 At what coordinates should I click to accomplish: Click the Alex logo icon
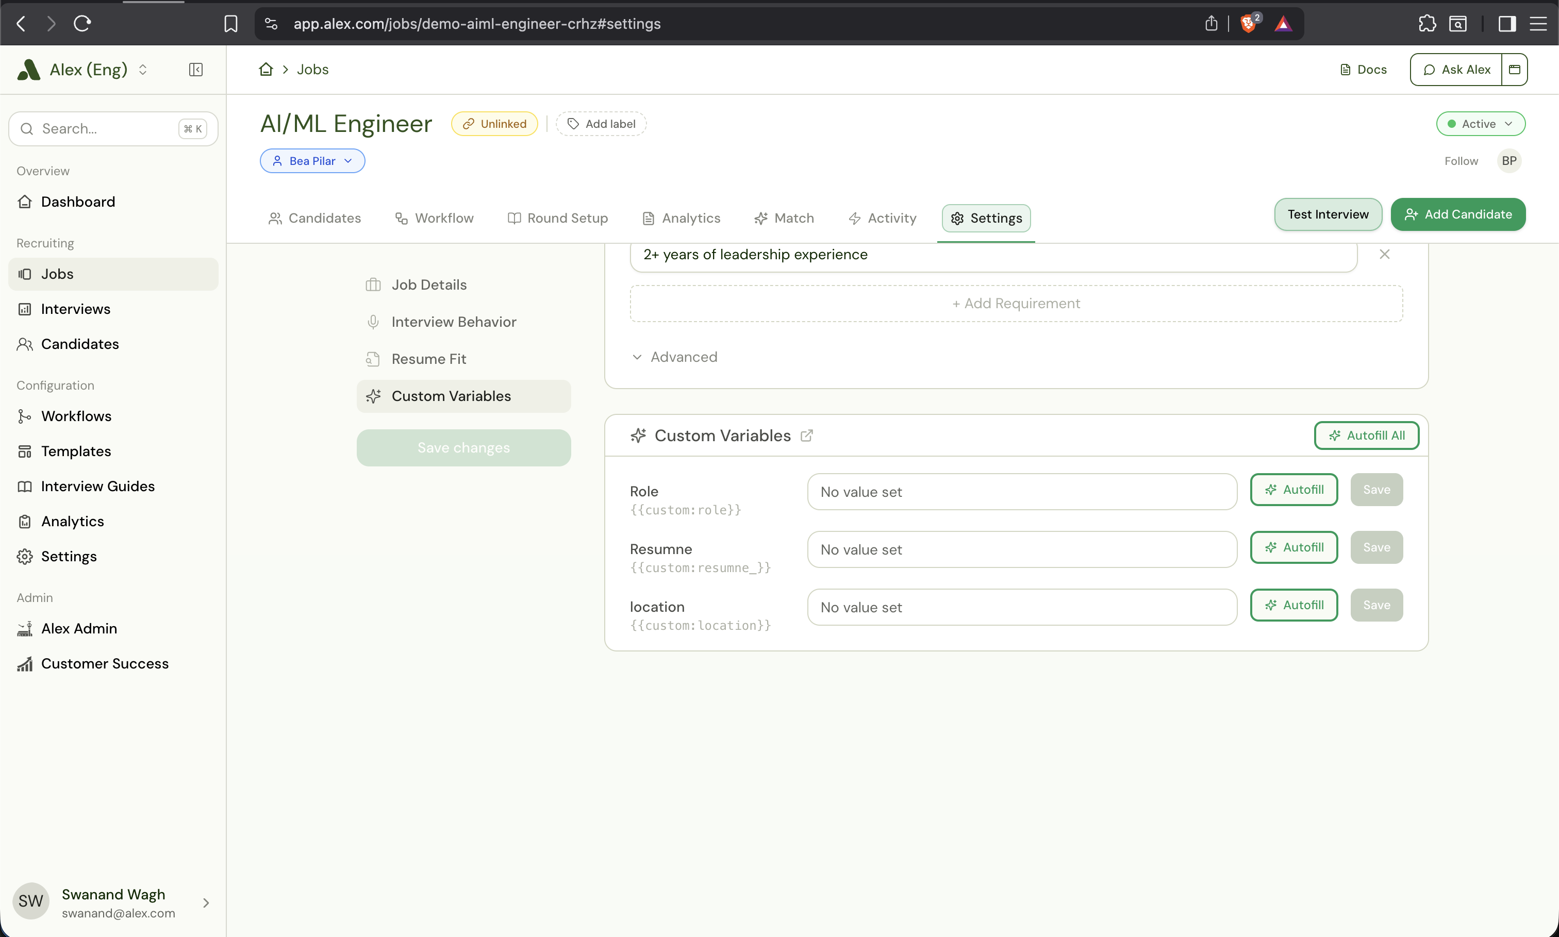(28, 70)
